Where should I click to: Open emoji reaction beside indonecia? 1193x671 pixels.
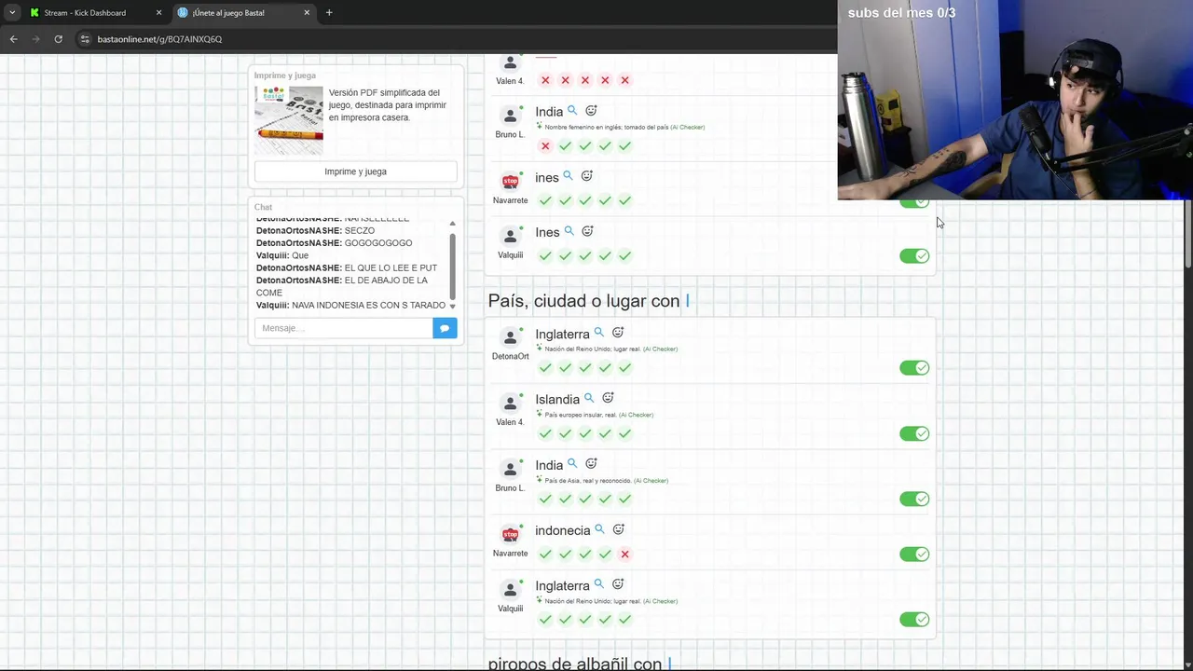pyautogui.click(x=618, y=529)
